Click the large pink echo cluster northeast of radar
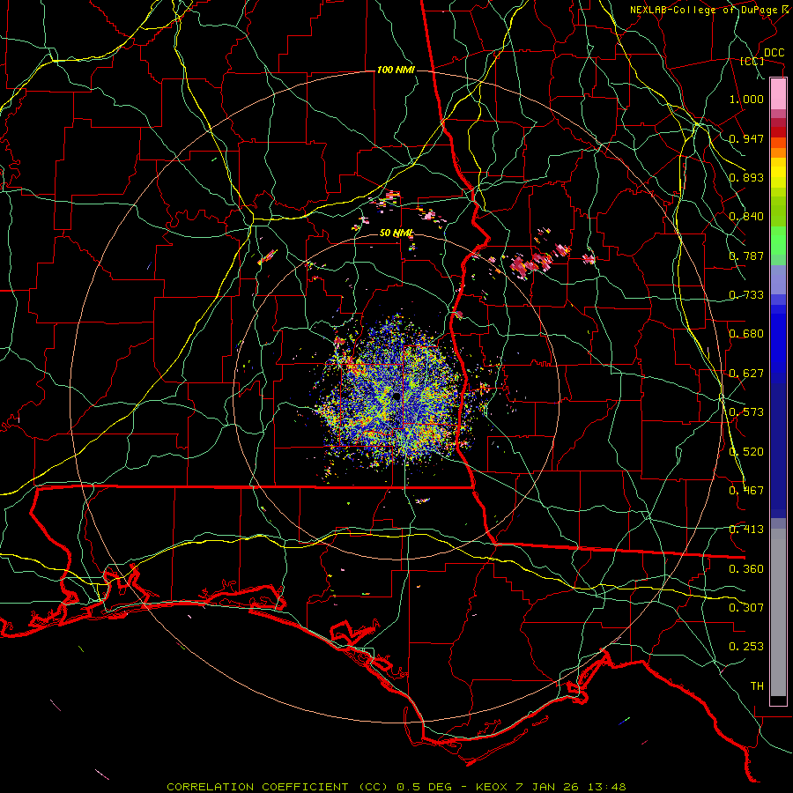The width and height of the screenshot is (793, 793). tap(539, 260)
